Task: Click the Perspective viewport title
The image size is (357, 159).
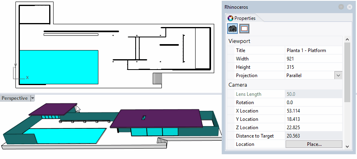Action: click(15, 98)
